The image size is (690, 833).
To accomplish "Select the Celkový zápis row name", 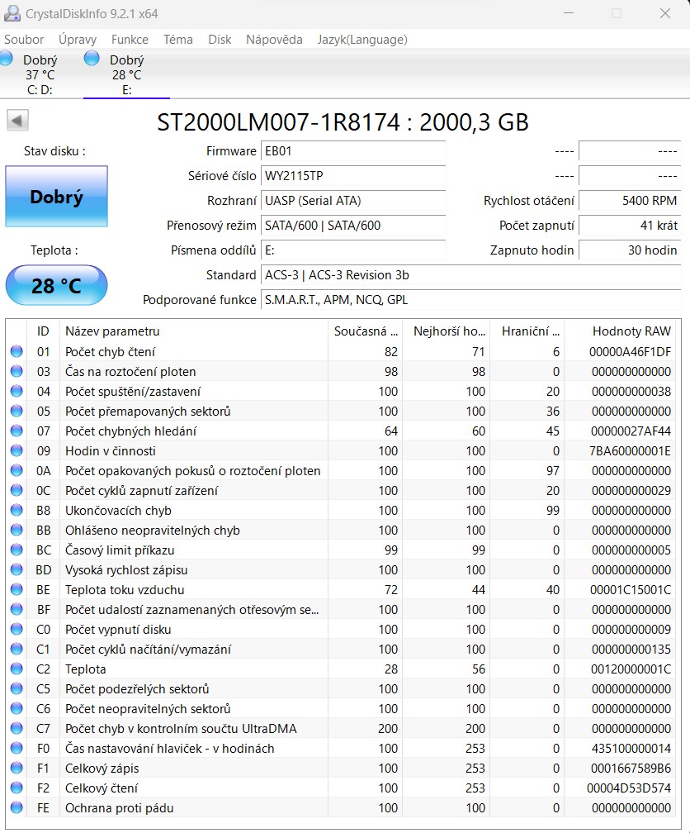I will [x=102, y=769].
